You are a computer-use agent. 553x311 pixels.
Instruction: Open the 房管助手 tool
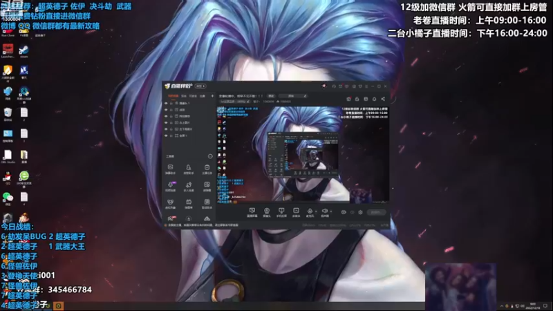coord(189,169)
